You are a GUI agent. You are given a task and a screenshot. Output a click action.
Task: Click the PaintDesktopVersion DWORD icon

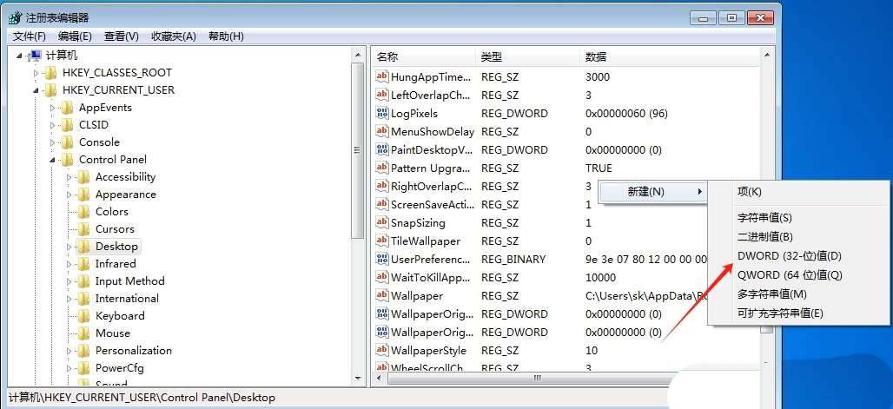(x=381, y=150)
